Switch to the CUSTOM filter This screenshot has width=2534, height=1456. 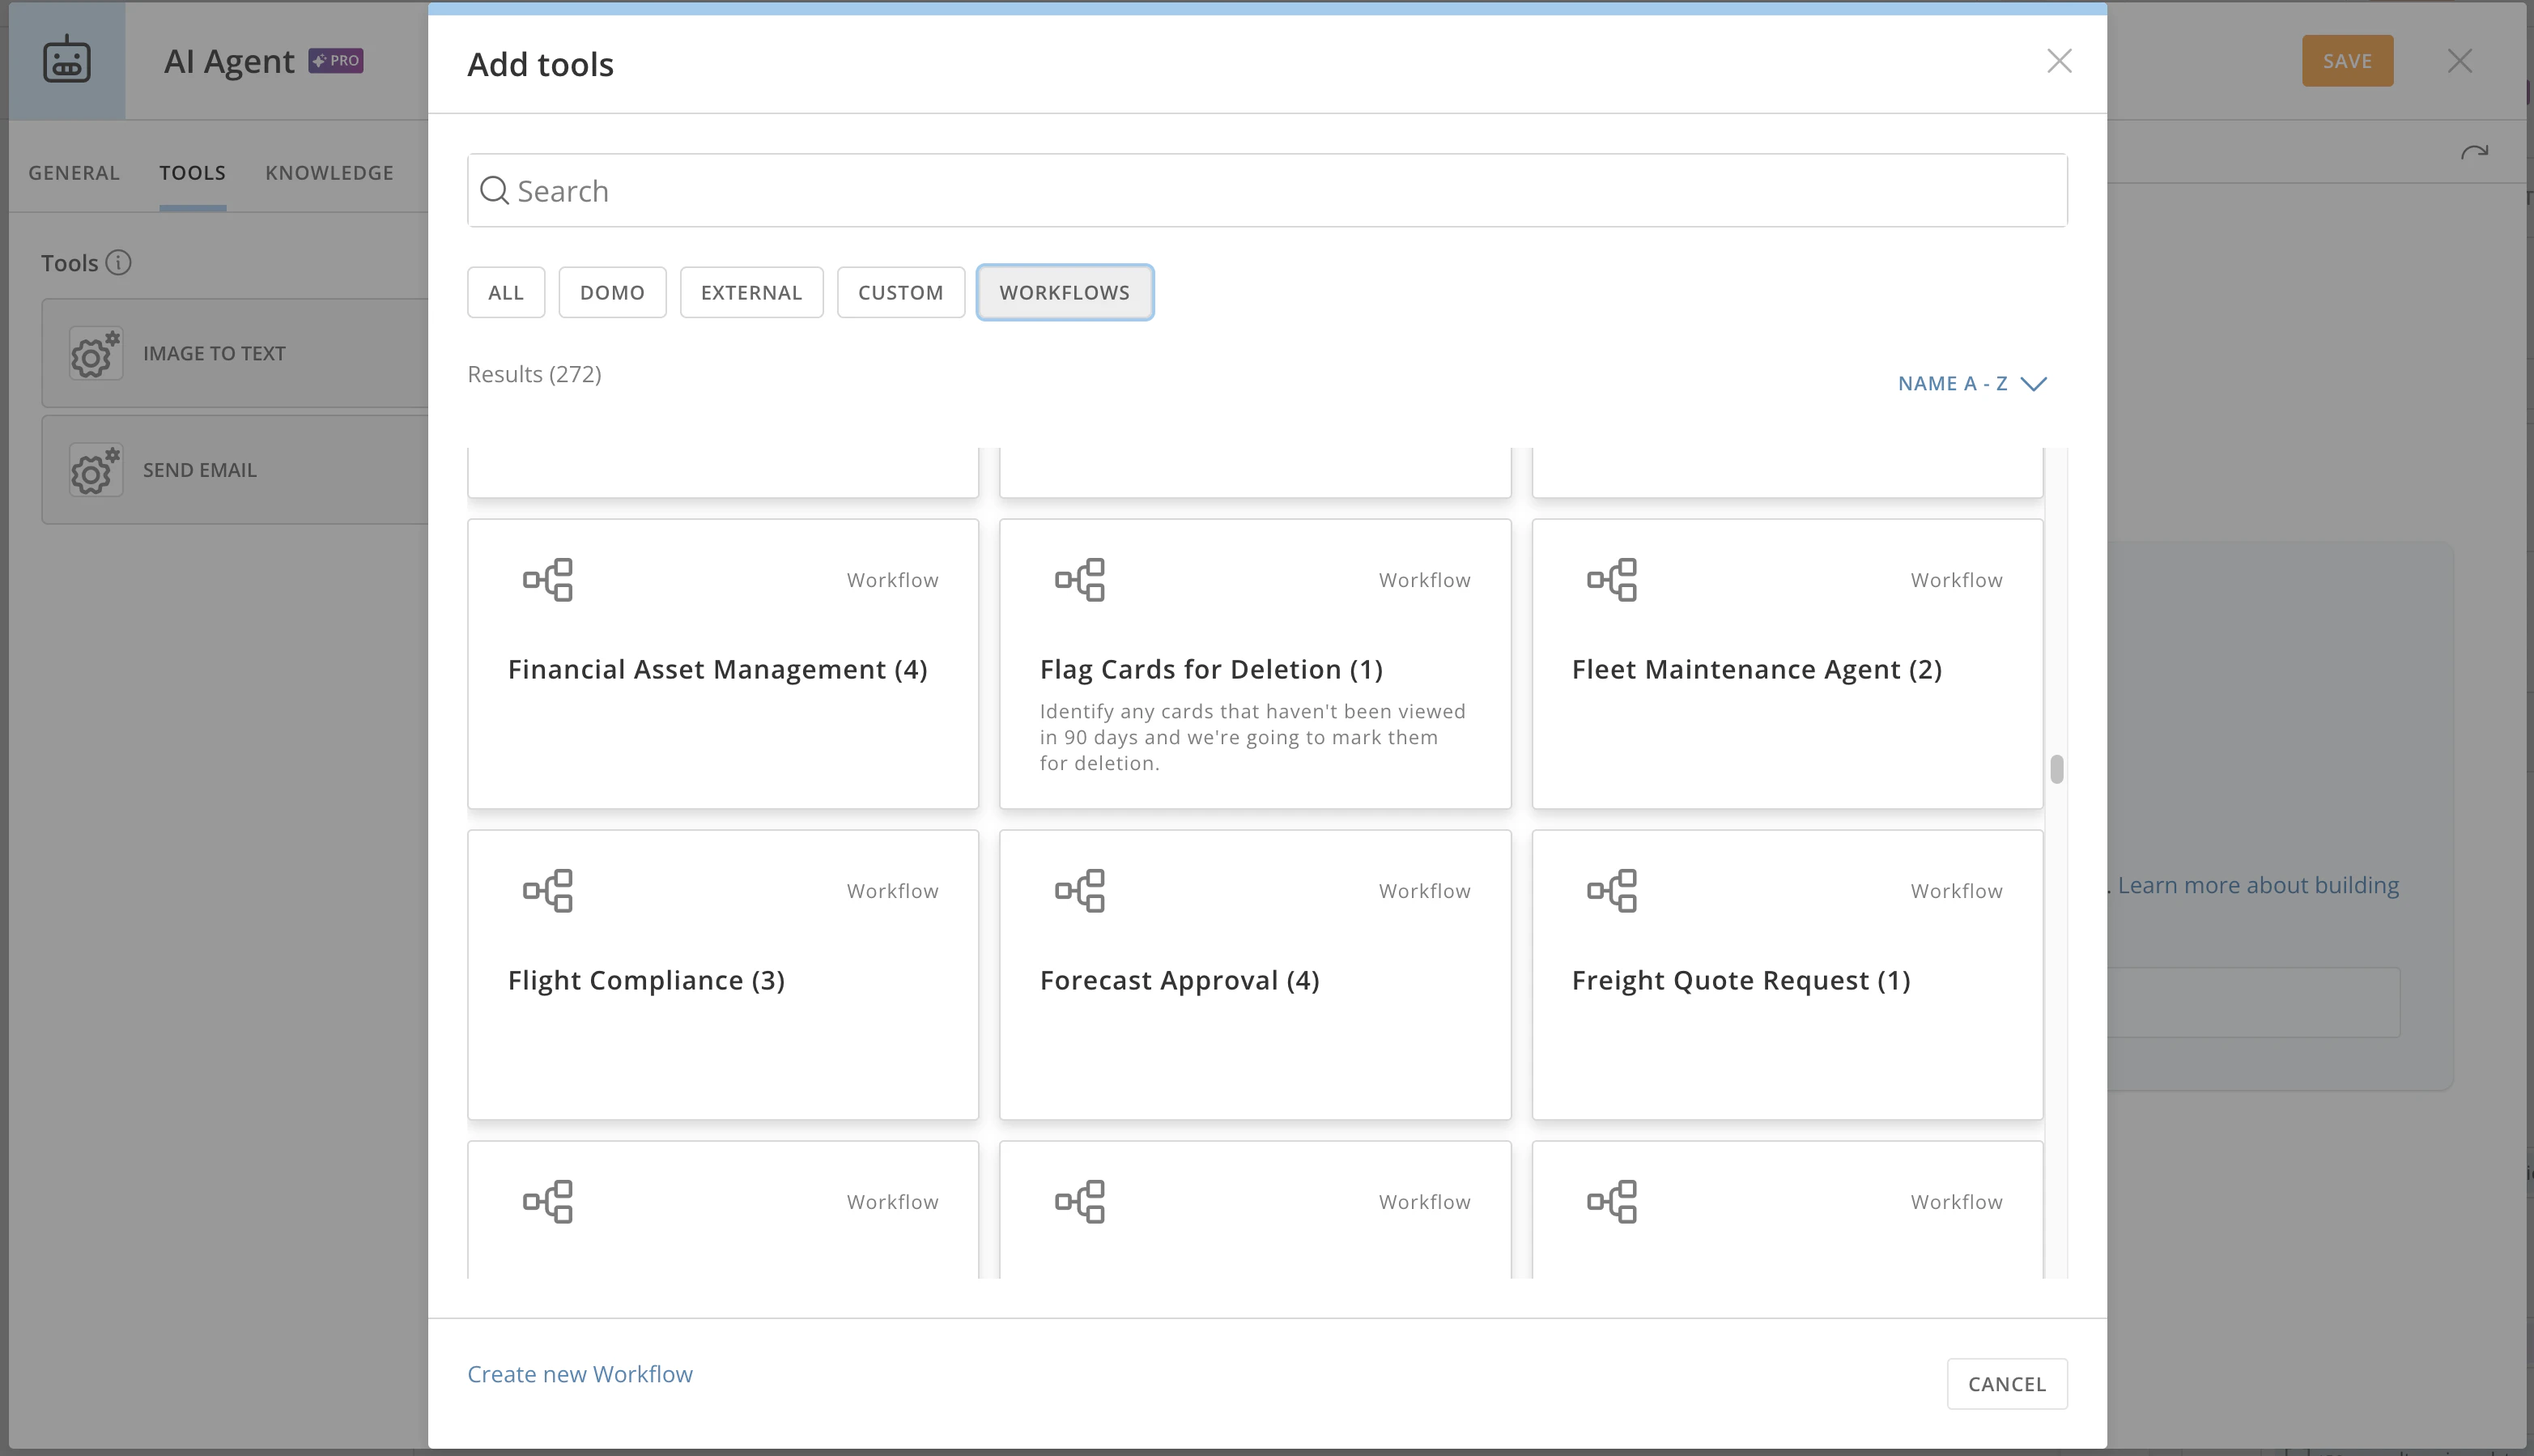899,292
